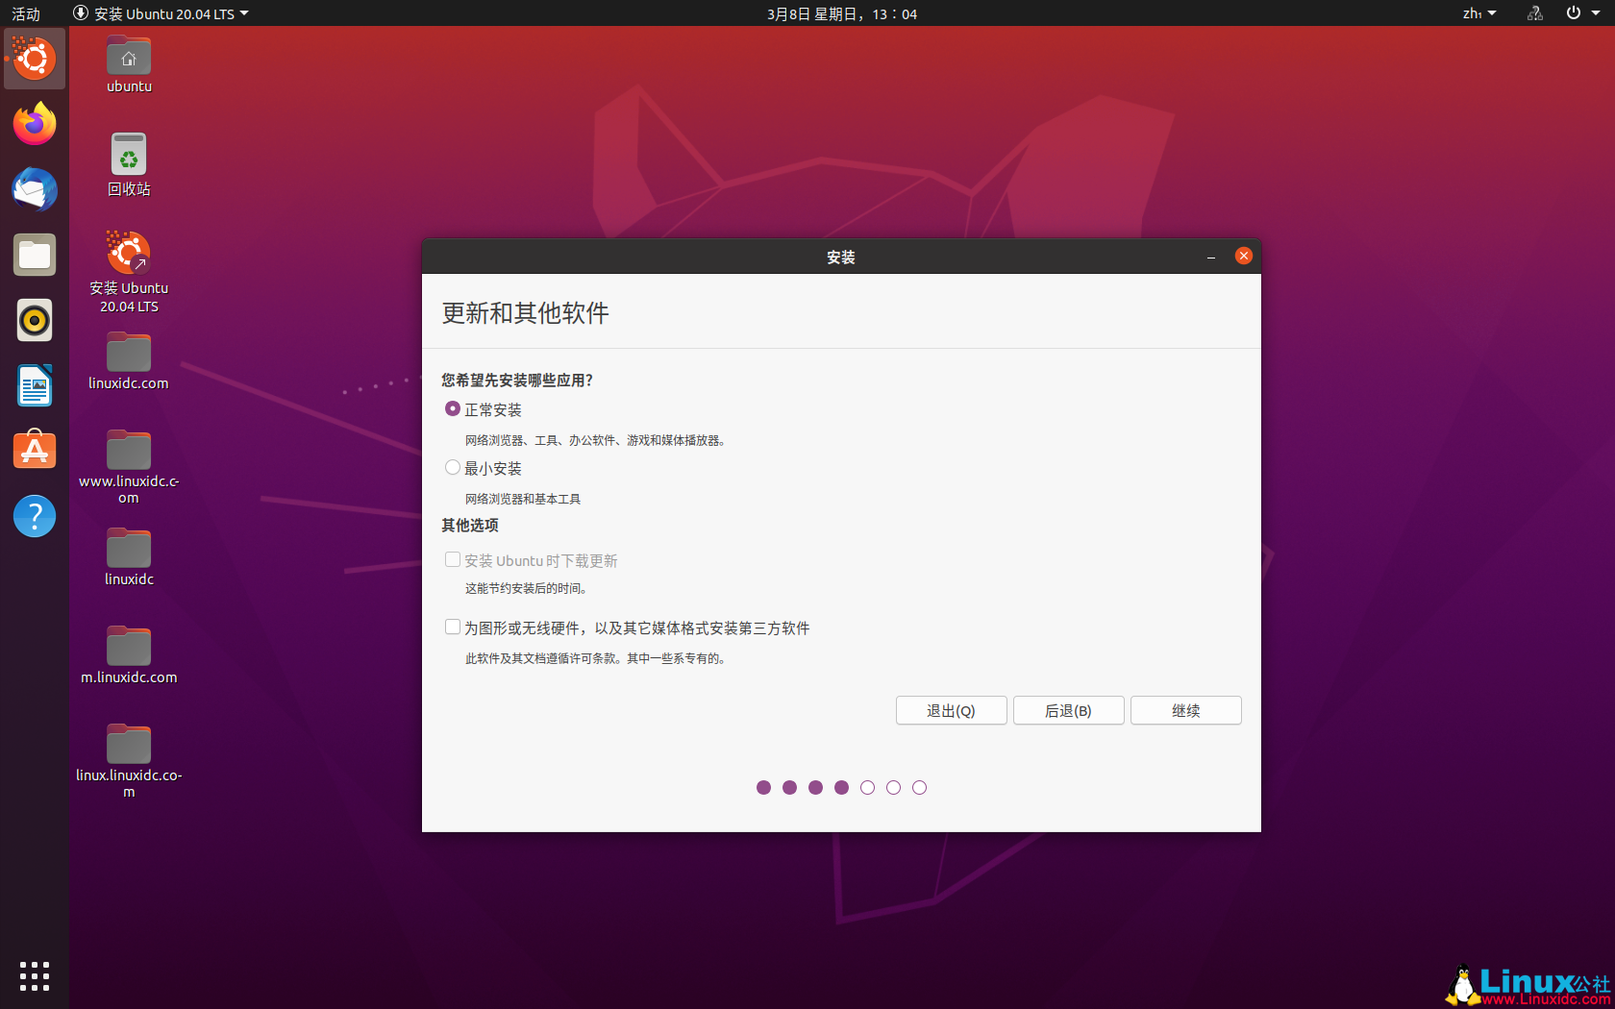Image resolution: width=1615 pixels, height=1009 pixels.
Task: Enable the third-party software checkbox
Action: [x=453, y=627]
